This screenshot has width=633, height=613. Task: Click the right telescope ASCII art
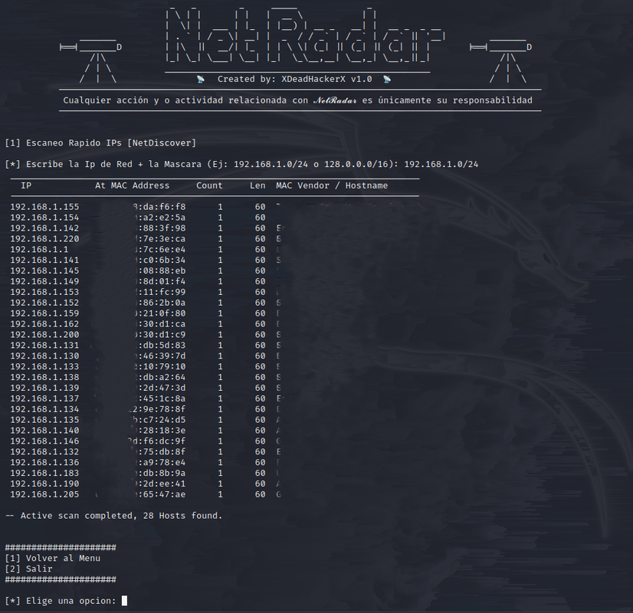click(x=501, y=61)
